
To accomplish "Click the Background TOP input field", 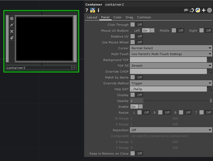I will (x=168, y=60).
